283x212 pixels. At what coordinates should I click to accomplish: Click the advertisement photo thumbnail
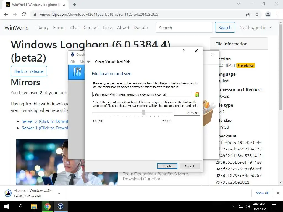click(67, 162)
